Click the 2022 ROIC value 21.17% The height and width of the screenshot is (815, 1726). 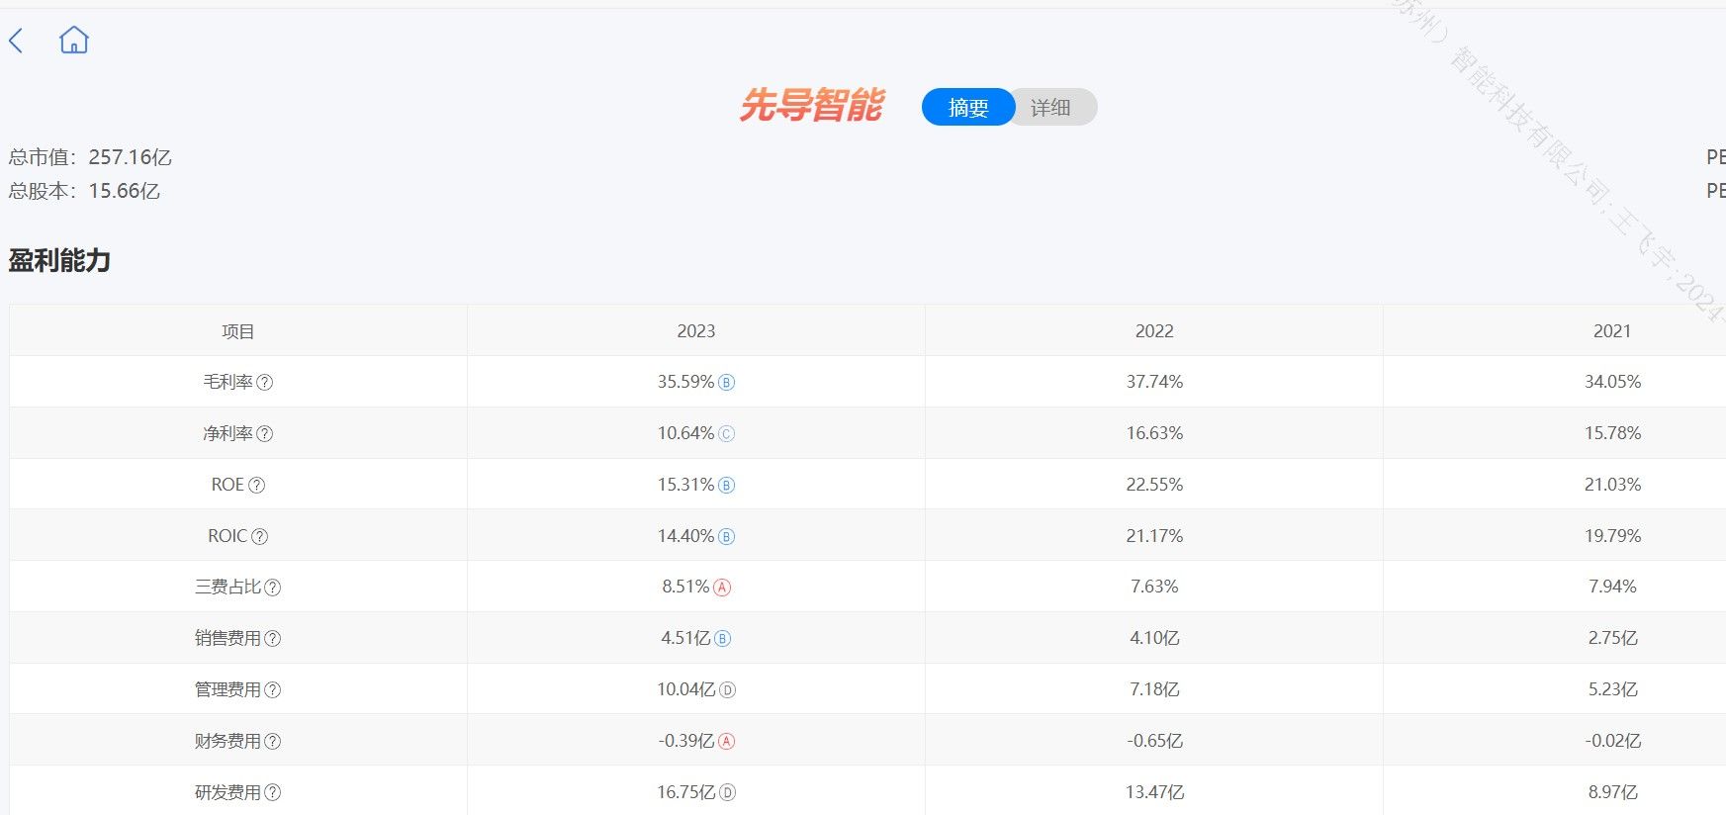[1154, 536]
